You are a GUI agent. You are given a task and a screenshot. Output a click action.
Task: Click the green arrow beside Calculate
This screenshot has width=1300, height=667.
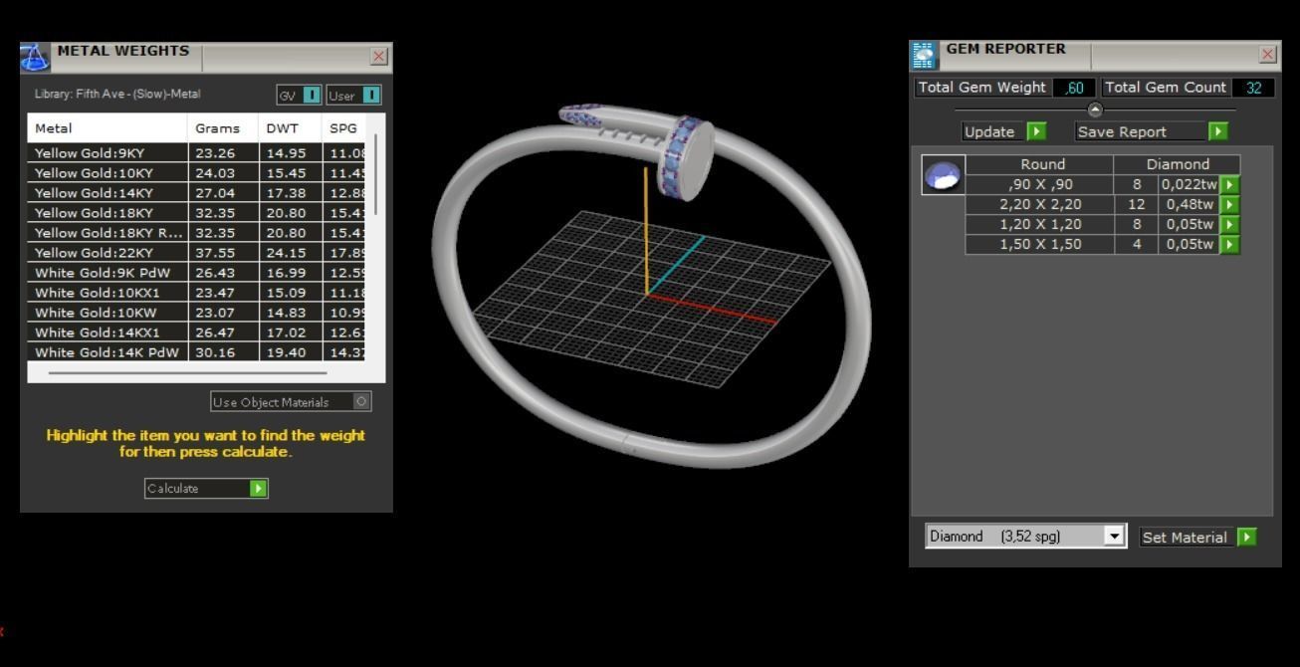point(259,488)
